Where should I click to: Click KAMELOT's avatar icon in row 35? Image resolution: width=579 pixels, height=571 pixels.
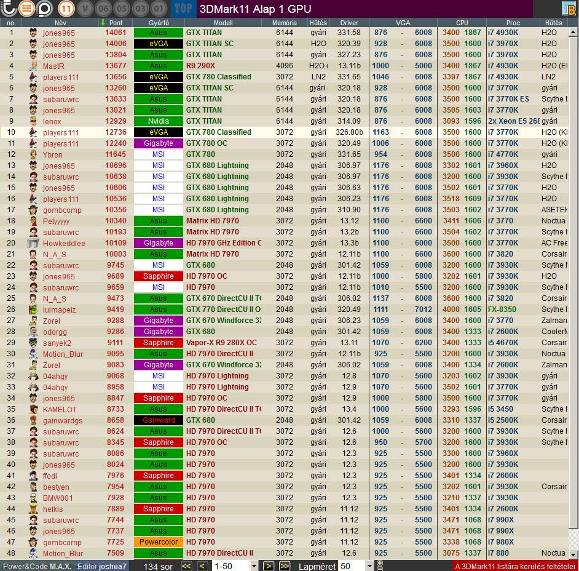(34, 409)
